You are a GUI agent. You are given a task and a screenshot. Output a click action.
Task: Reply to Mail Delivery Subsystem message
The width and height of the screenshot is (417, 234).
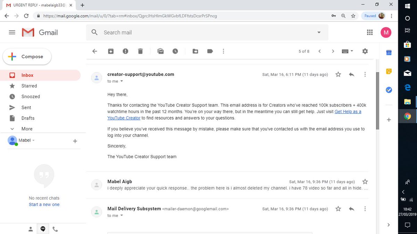tap(352, 209)
